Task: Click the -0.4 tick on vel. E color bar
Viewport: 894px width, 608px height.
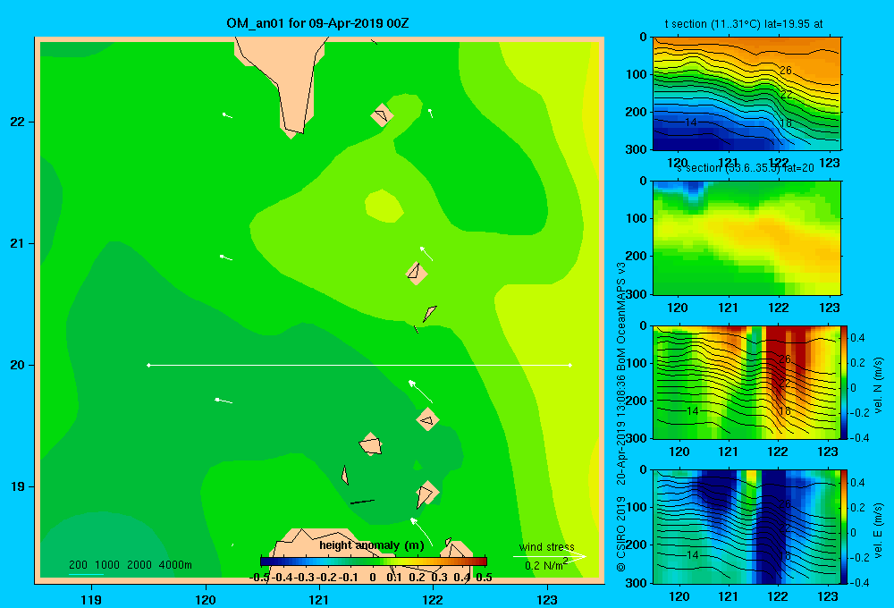Action: [x=858, y=582]
